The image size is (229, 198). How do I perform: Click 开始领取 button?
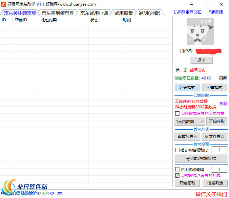tap(187, 183)
